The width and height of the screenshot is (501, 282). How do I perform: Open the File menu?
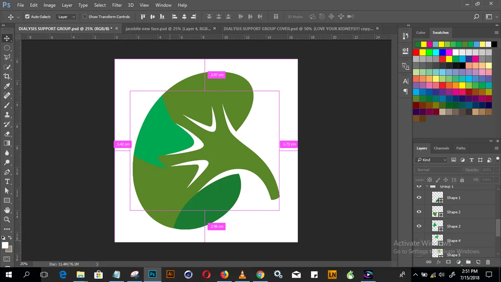pos(20,5)
